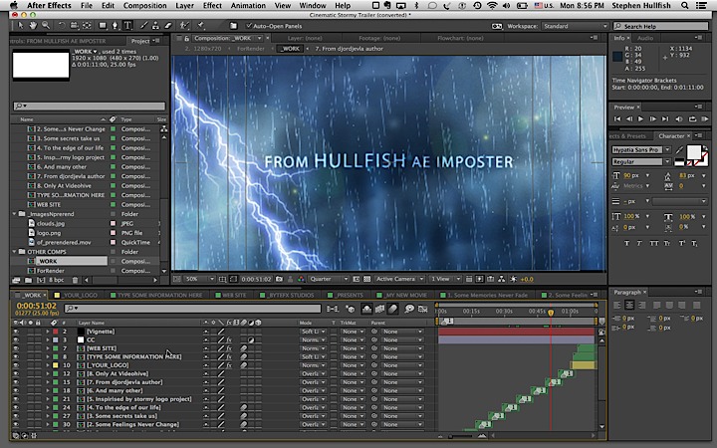Open composition flowchart icon in viewer bar
This screenshot has width=717, height=448.
[502, 279]
